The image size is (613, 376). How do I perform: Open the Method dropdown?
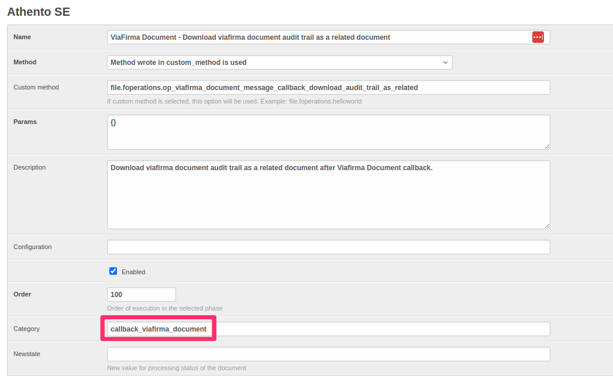click(280, 63)
